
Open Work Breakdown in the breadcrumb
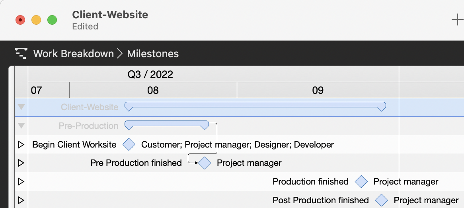click(74, 53)
